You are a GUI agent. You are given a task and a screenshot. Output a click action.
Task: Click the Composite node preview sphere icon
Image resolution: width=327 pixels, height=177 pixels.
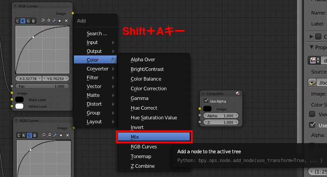point(238,93)
